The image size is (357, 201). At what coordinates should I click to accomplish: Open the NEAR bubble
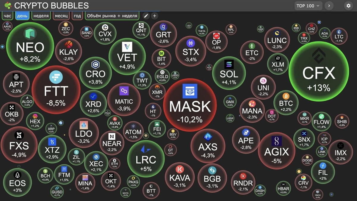coord(112,143)
